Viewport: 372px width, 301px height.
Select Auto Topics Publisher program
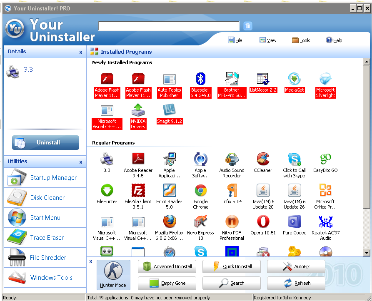coord(169,85)
